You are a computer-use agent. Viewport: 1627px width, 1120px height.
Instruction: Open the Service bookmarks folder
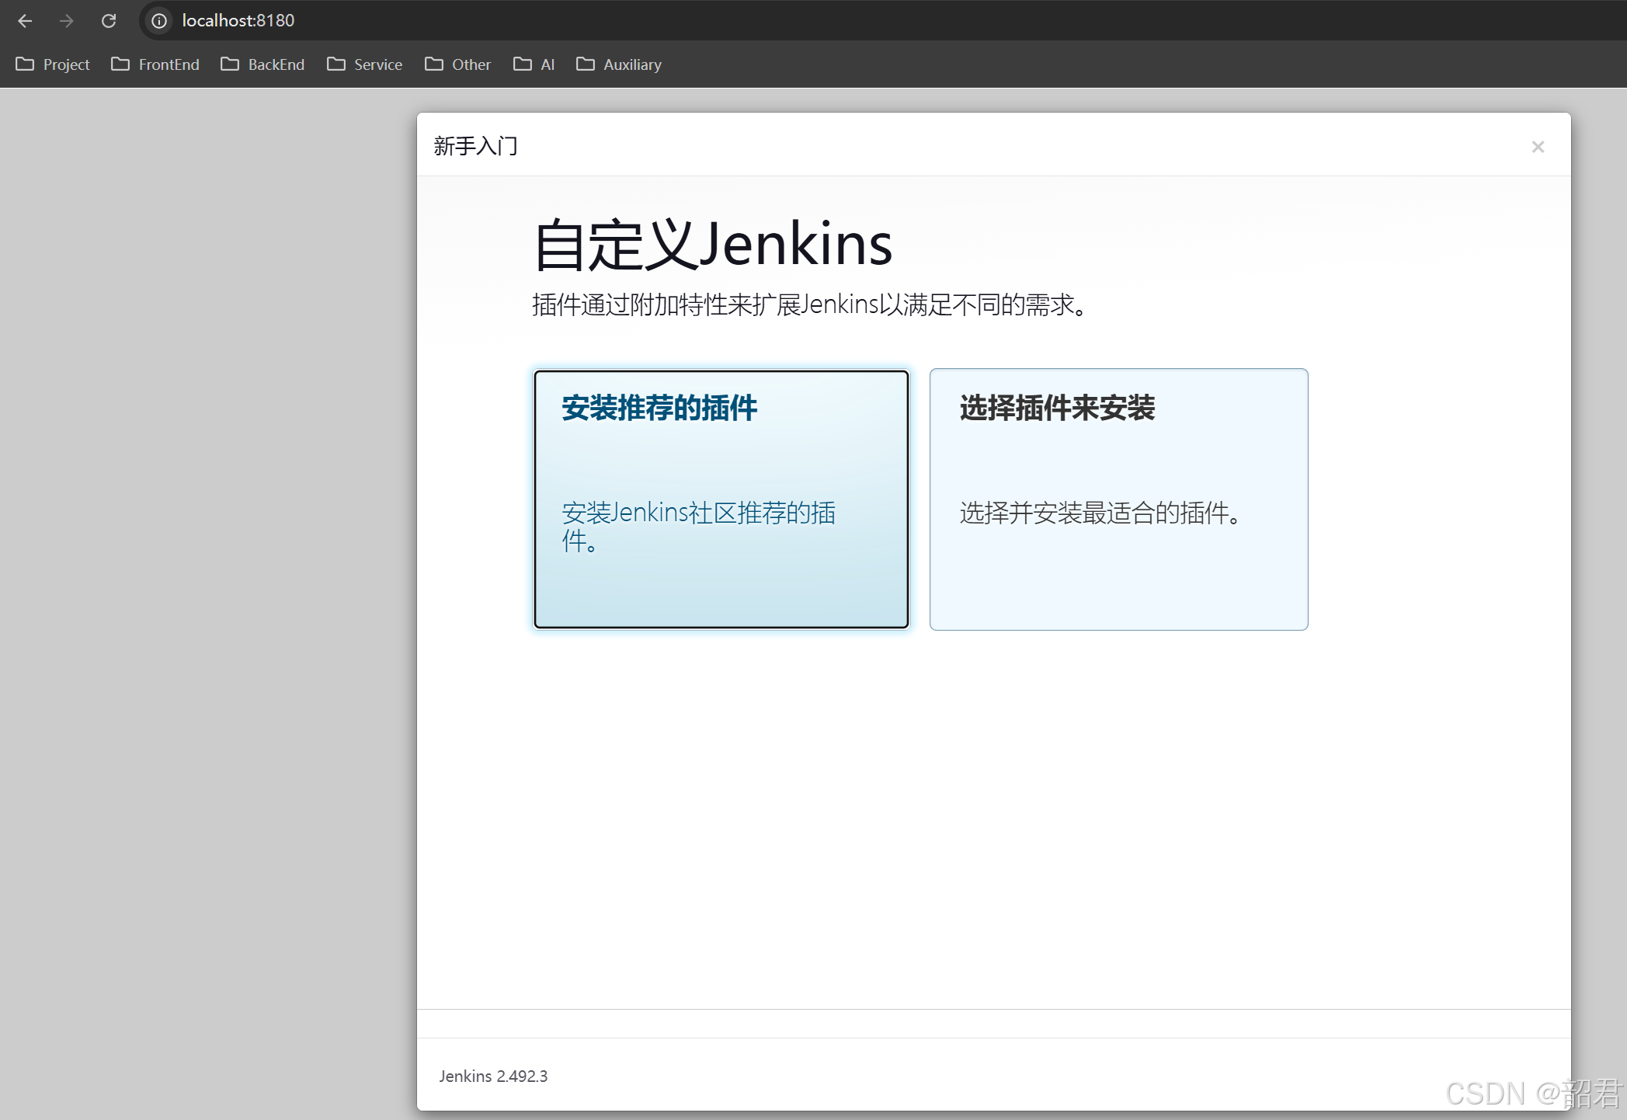[365, 64]
